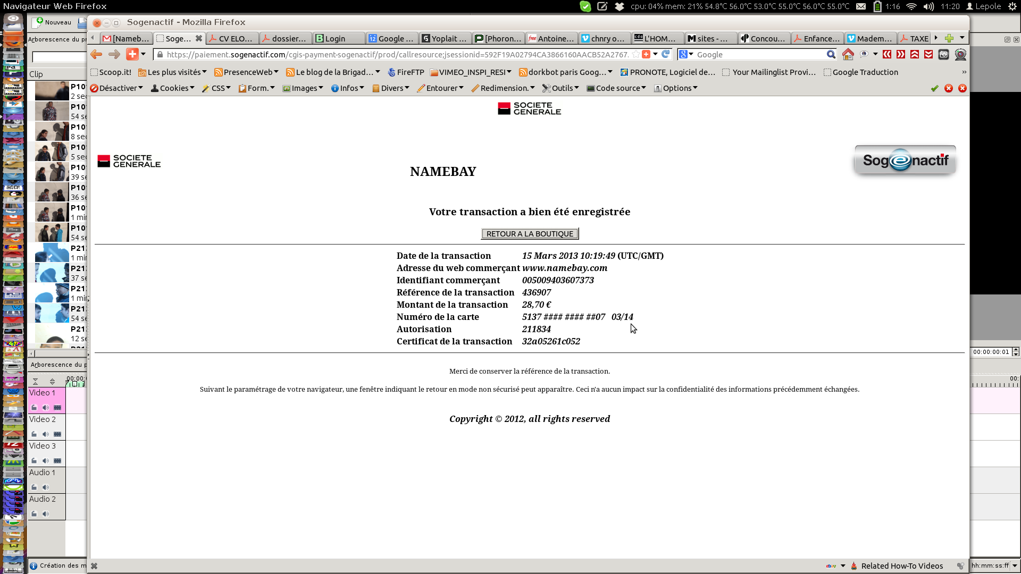Image resolution: width=1021 pixels, height=574 pixels.
Task: Switch to the Login tab
Action: 335,38
